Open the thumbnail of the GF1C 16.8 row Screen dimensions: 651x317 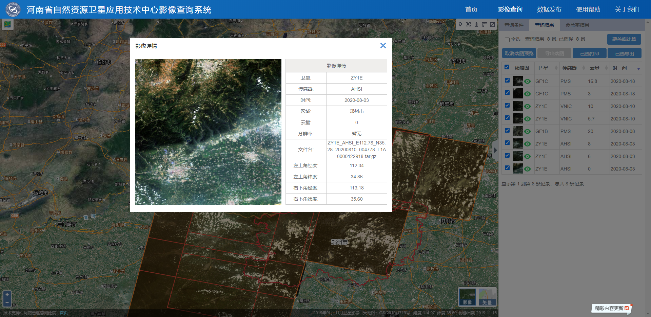[x=518, y=81]
